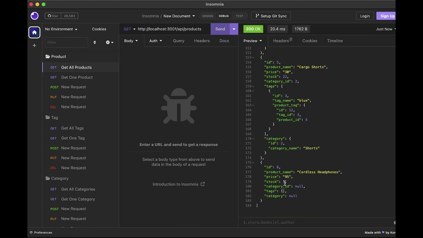Open Preferences
This screenshot has height=238, width=423.
click(x=41, y=233)
